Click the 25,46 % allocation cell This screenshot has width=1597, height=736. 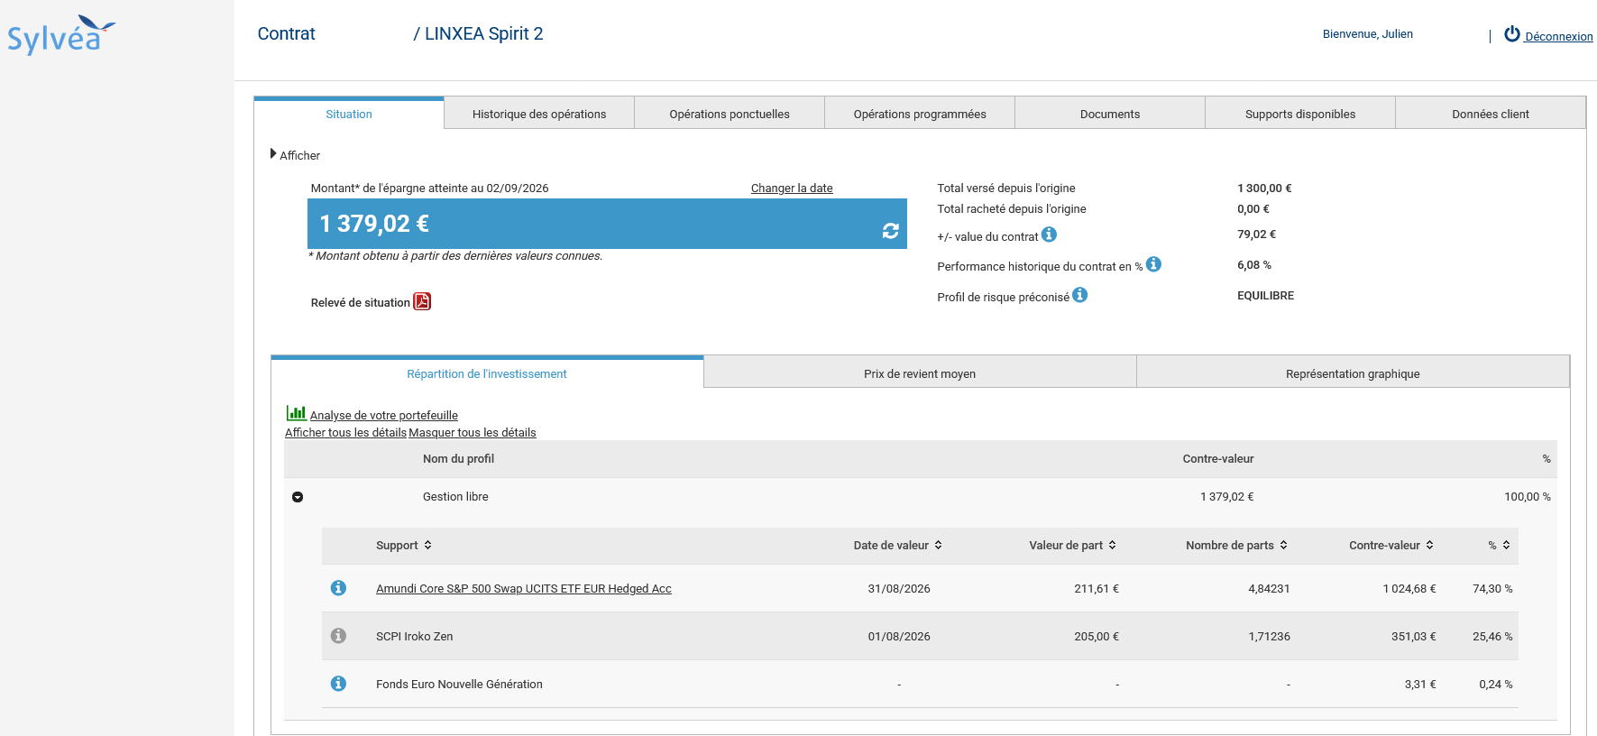click(x=1492, y=637)
